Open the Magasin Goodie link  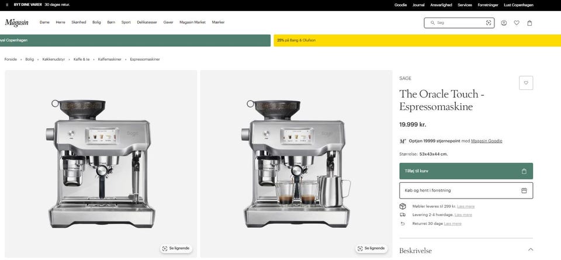pyautogui.click(x=487, y=141)
